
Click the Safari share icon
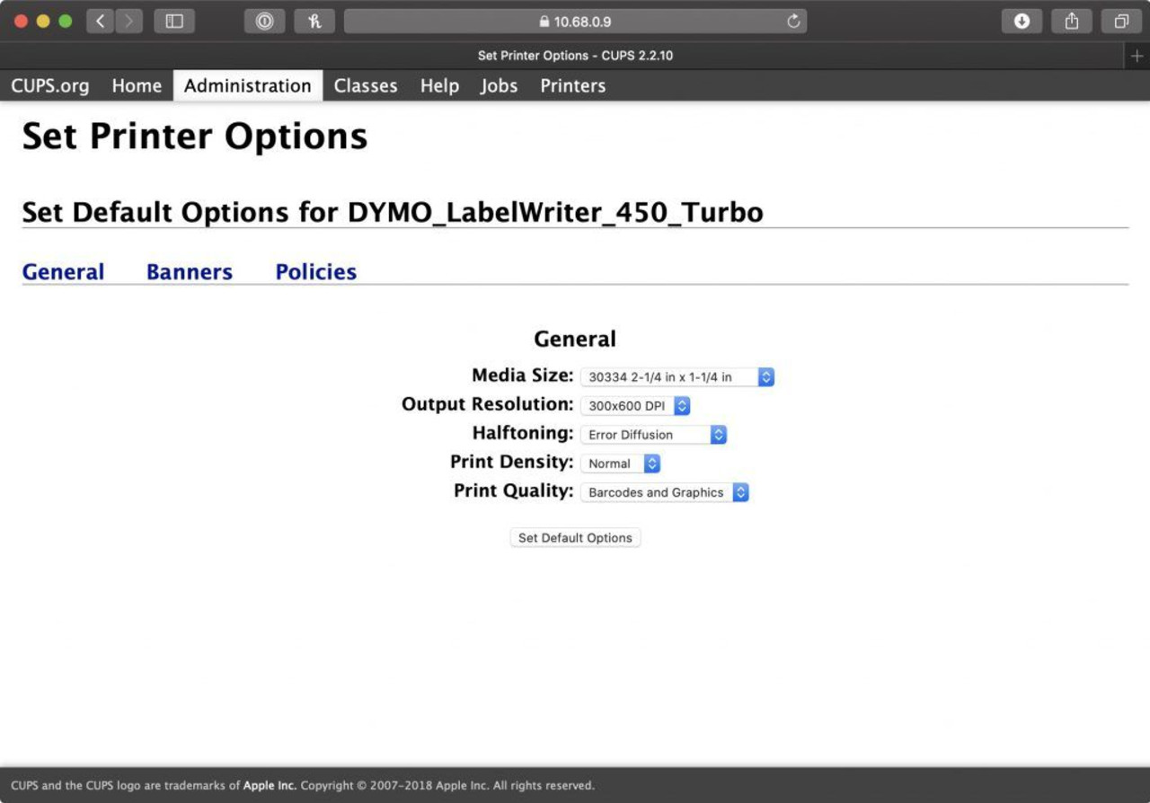click(1072, 22)
